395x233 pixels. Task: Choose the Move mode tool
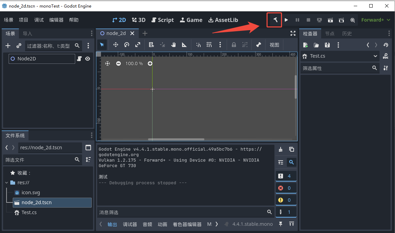coord(116,45)
